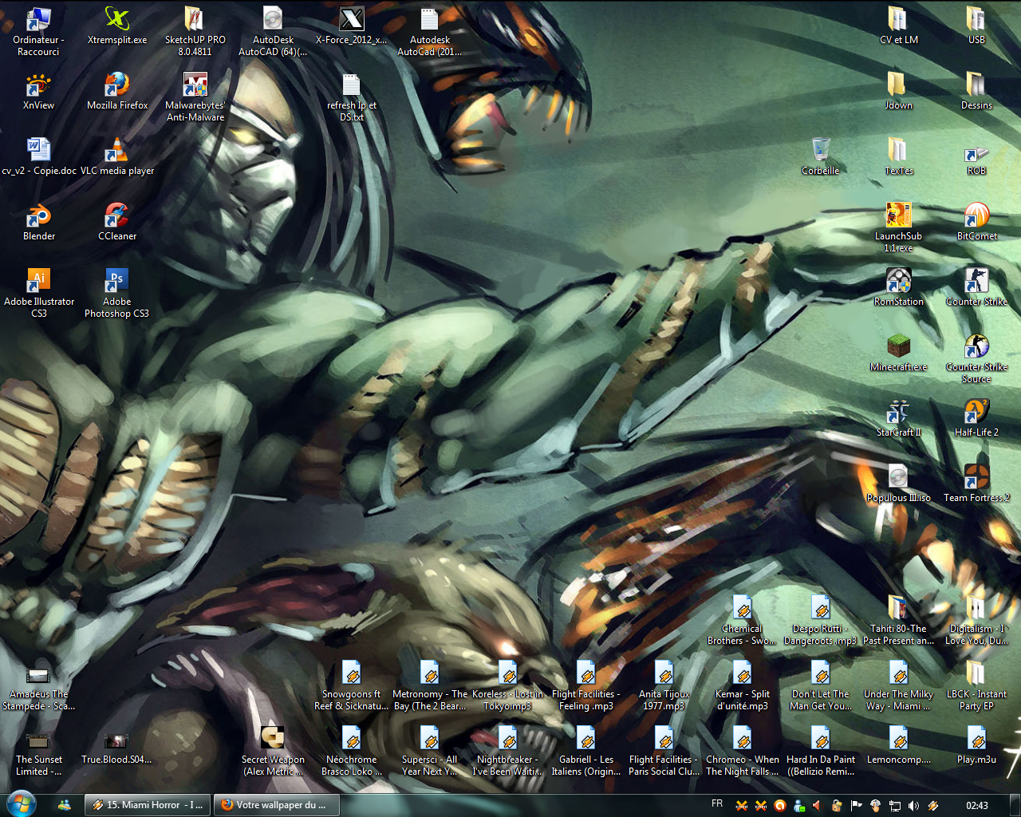Screen dimensions: 1021x817
Task: Open Chemical Brothers - Swo... audio file
Action: tap(742, 621)
